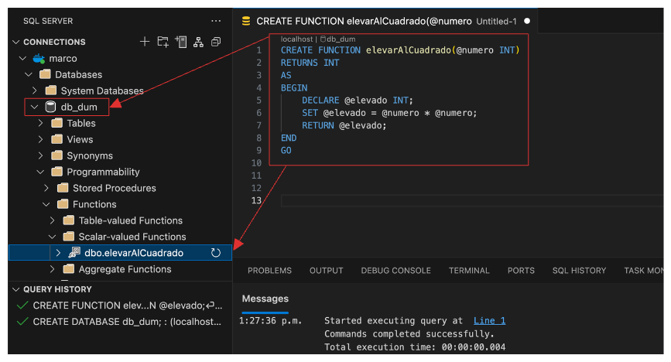Click the Collapse All icon in Connections
The height and width of the screenshot is (362, 671).
click(216, 42)
